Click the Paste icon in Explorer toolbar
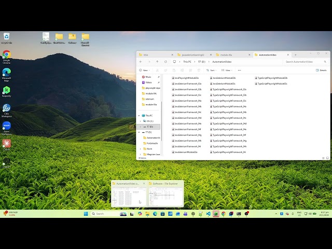332x249 pixels. (174, 71)
